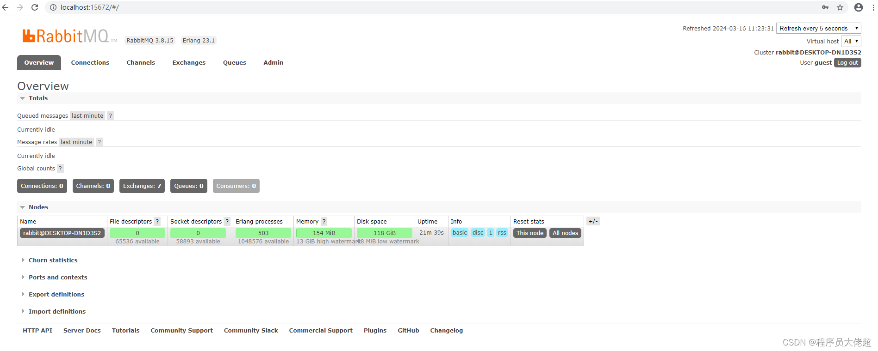
Task: Click the browser forward arrow
Action: (20, 7)
